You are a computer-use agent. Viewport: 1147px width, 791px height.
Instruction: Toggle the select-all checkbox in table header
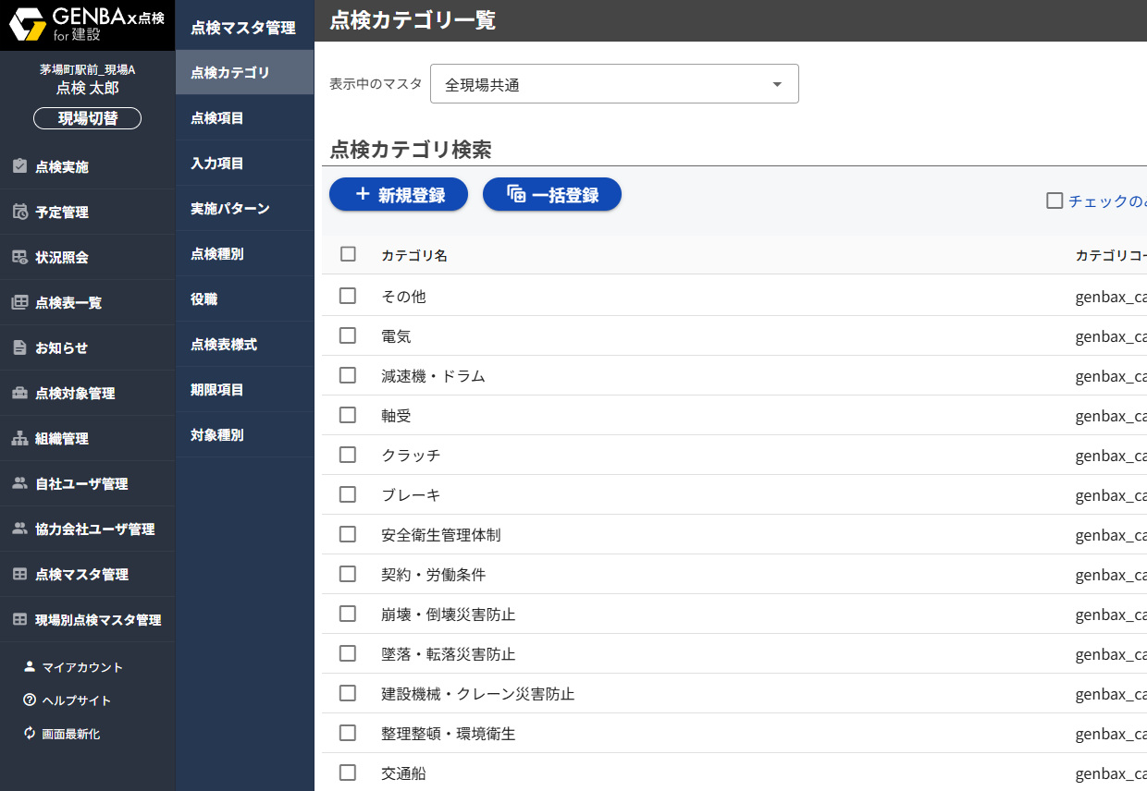coord(348,254)
